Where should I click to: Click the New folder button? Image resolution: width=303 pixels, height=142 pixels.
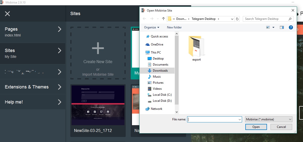click(174, 27)
